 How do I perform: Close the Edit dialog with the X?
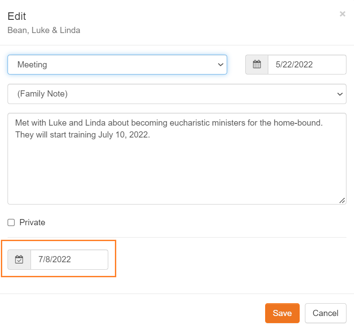point(343,14)
